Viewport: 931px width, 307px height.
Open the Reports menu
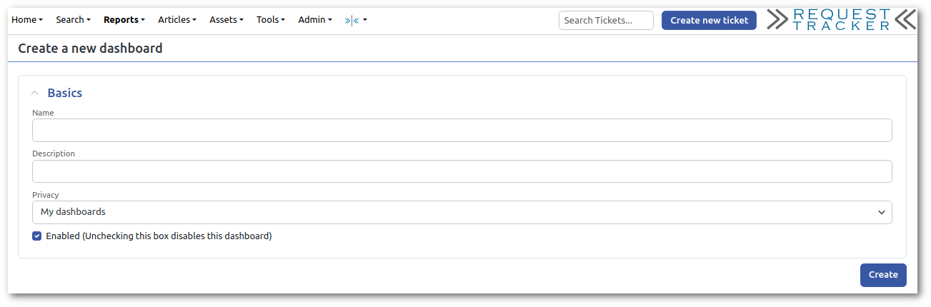[124, 20]
